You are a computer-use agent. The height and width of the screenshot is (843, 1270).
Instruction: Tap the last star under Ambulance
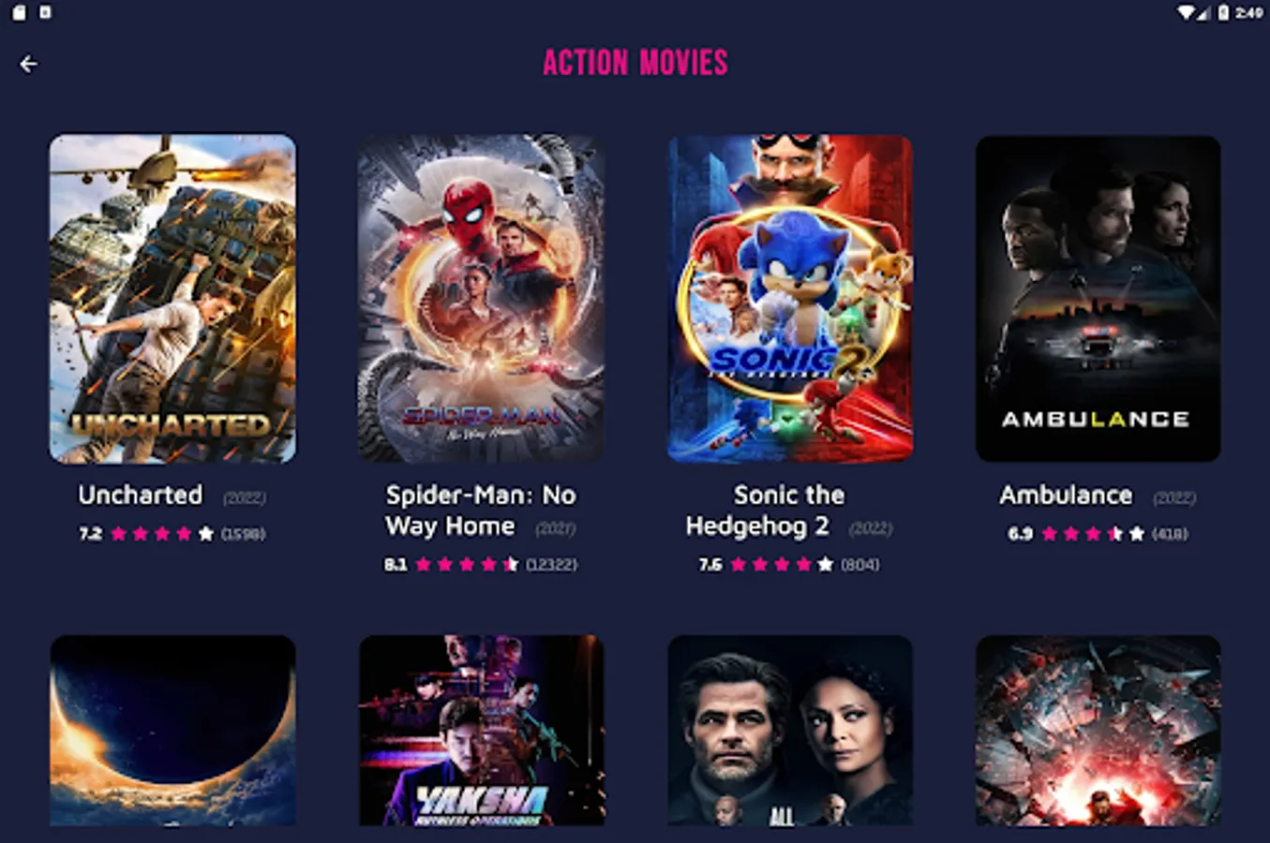coord(1137,534)
